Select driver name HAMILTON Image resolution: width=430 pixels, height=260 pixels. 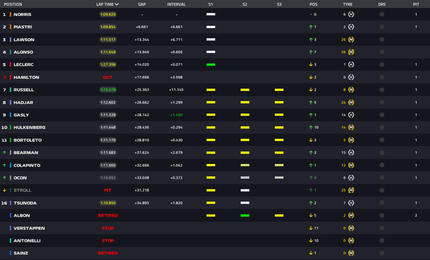[26, 77]
